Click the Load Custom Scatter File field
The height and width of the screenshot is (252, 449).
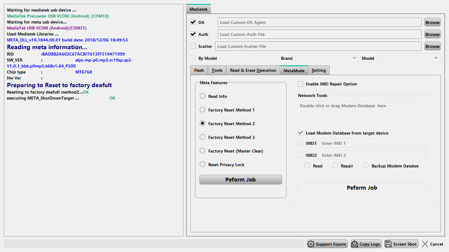(318, 46)
